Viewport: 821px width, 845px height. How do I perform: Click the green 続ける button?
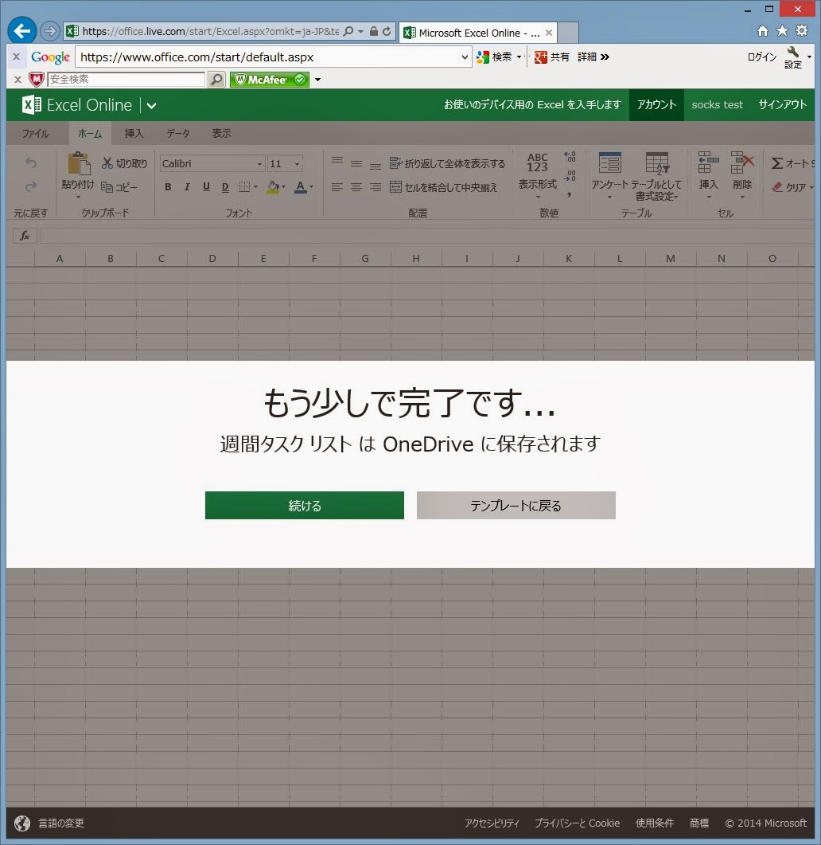tap(305, 505)
